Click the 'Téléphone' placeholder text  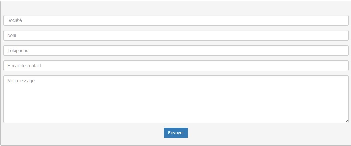pyautogui.click(x=18, y=51)
